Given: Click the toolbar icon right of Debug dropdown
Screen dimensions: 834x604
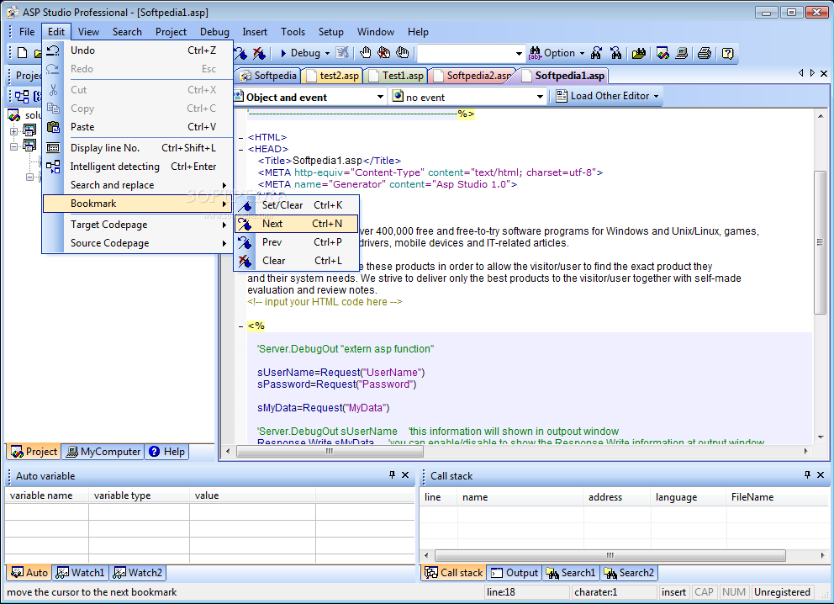Looking at the screenshot, I should tap(342, 53).
